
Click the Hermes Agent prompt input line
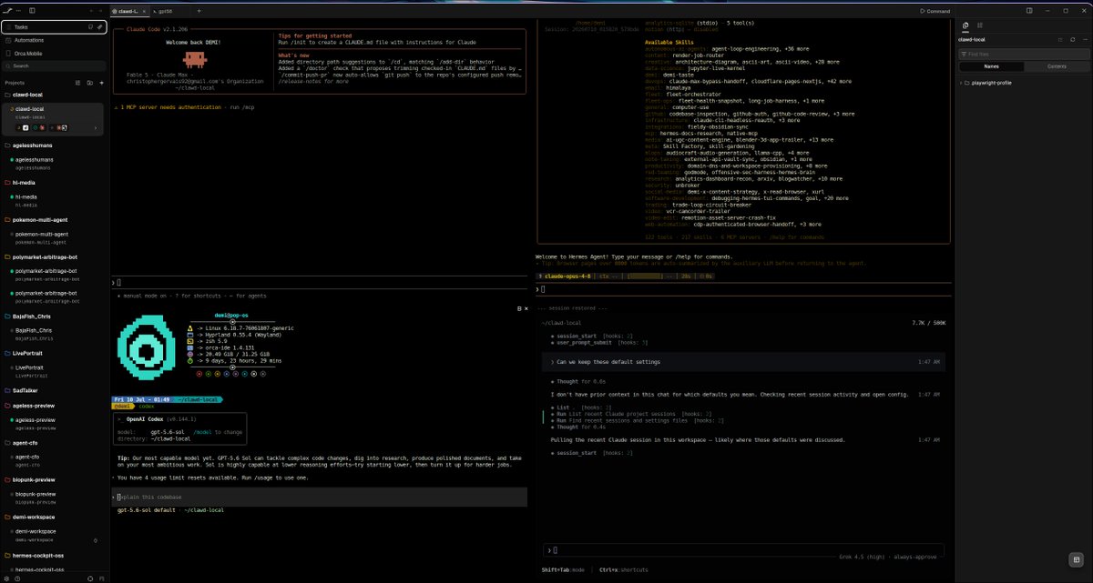[x=741, y=288]
